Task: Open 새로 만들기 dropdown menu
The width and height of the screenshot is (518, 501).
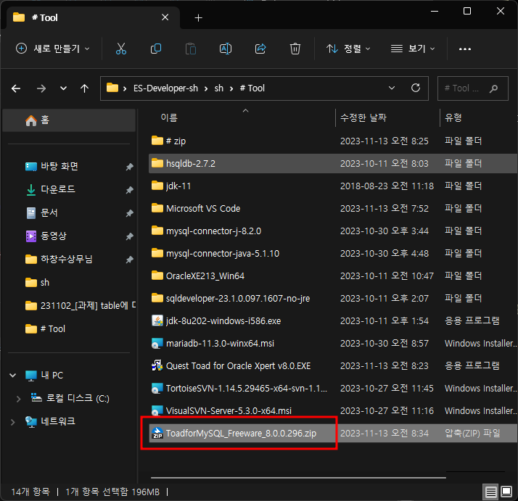Action: pos(53,49)
